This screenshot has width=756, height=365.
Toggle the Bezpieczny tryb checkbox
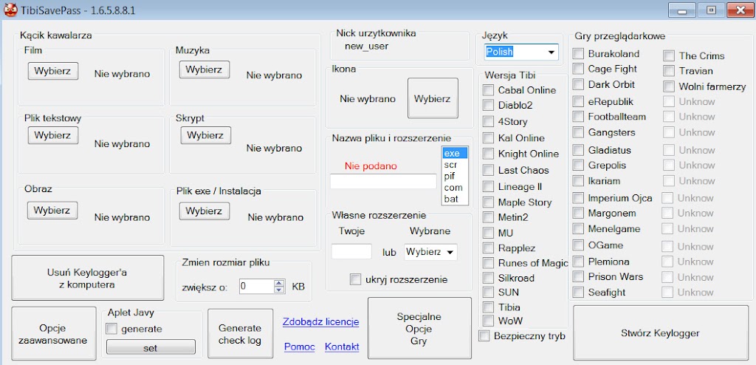484,336
